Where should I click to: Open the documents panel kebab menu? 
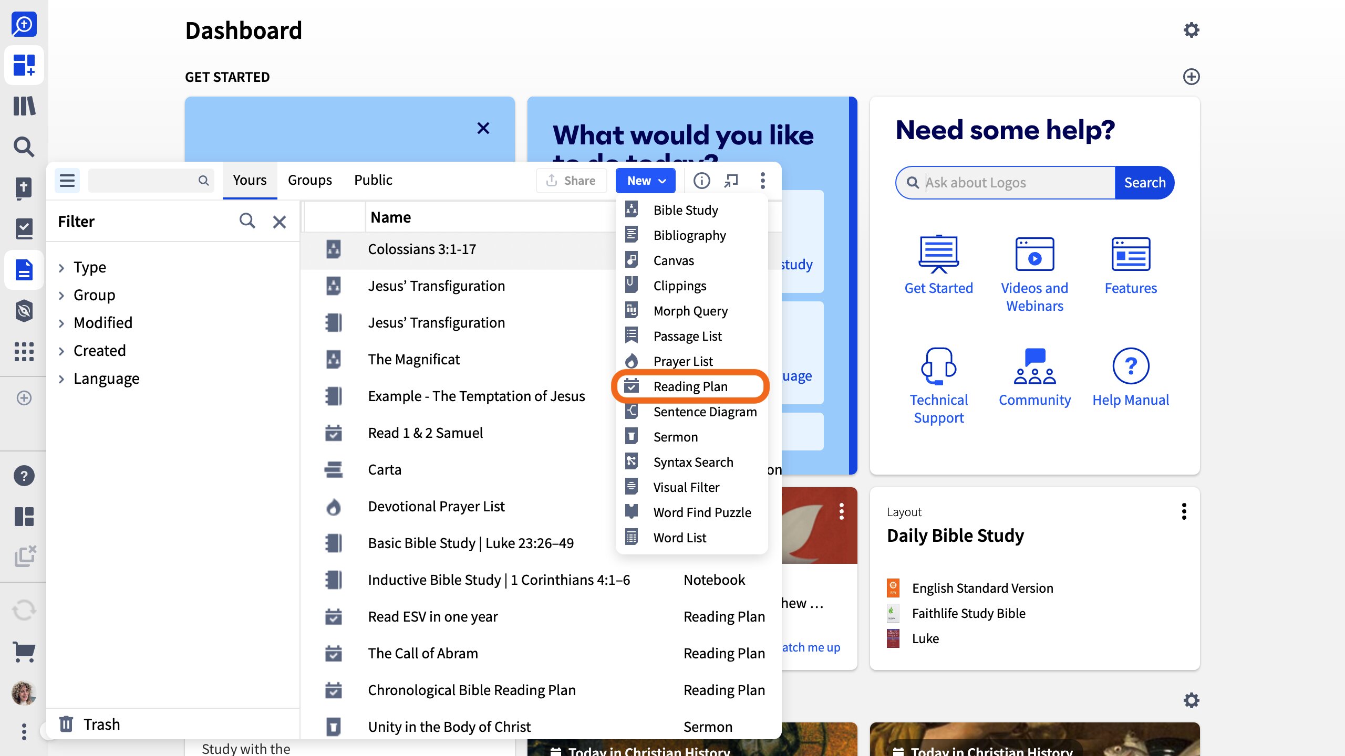762,181
